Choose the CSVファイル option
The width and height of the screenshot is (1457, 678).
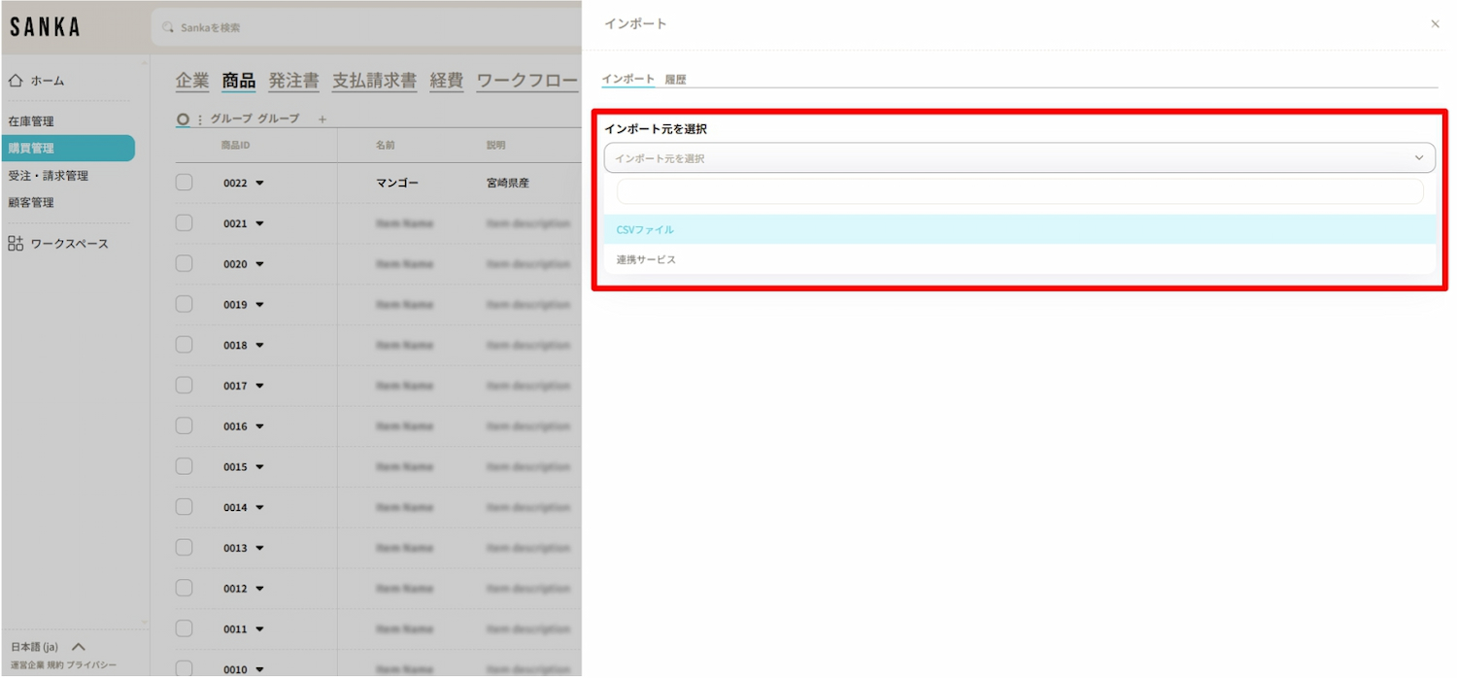(645, 230)
